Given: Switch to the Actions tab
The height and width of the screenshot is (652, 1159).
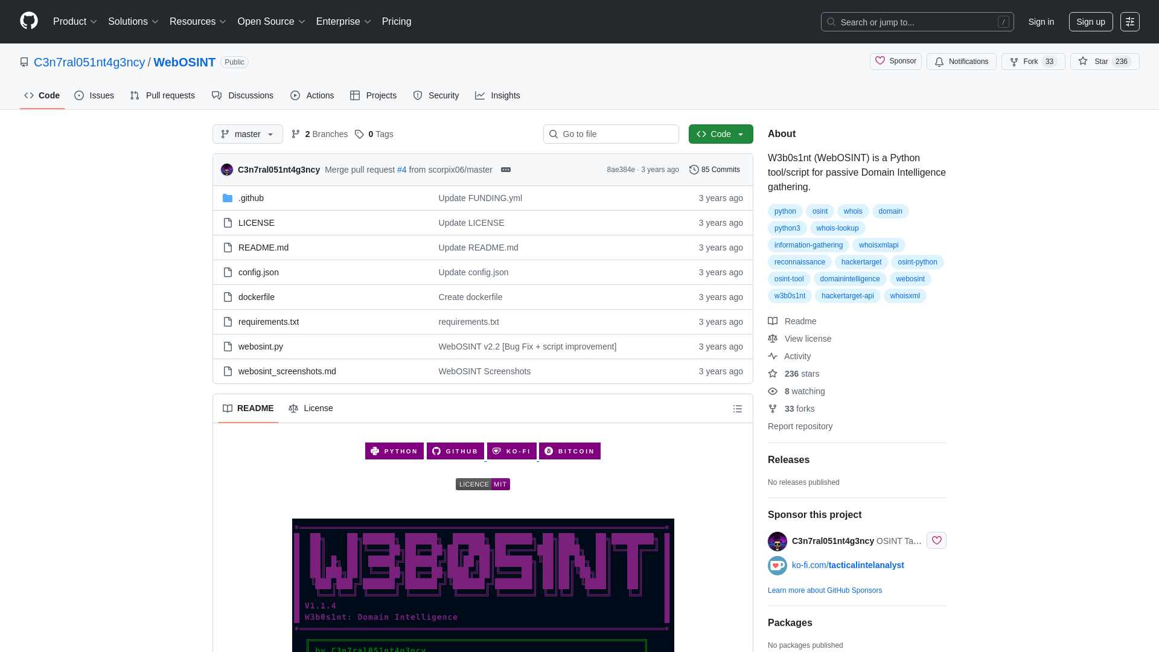Looking at the screenshot, I should 312,95.
